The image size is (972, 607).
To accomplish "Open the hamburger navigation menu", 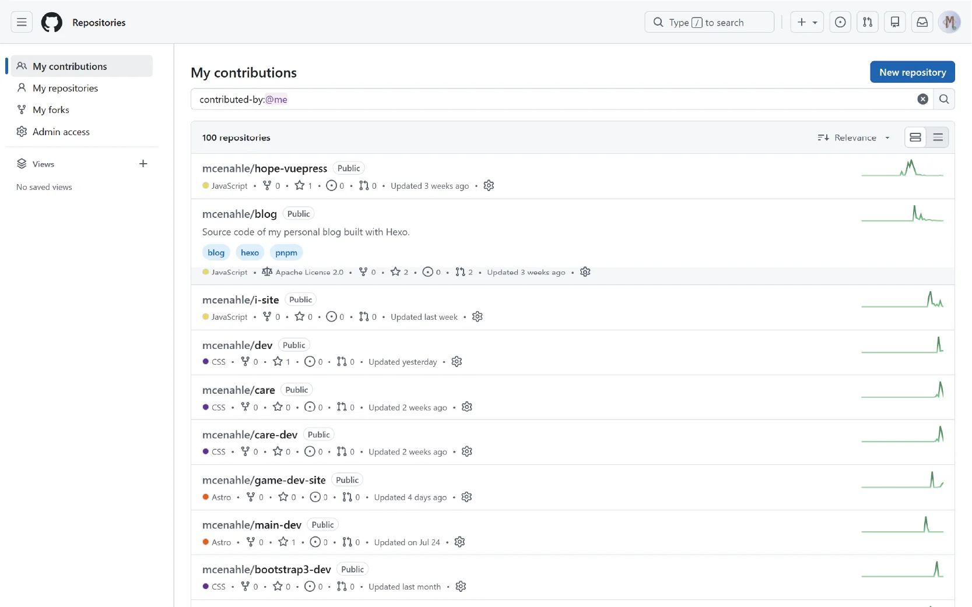I will pyautogui.click(x=22, y=22).
